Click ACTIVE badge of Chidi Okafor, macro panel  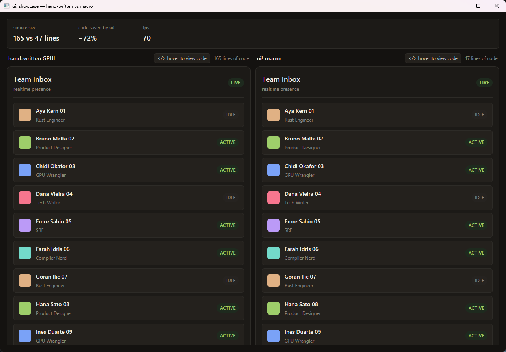476,170
